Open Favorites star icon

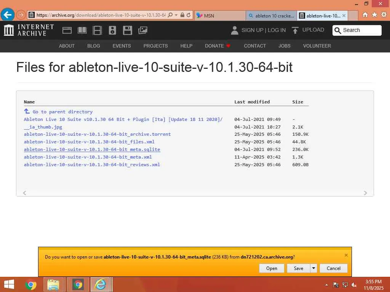tap(375, 15)
